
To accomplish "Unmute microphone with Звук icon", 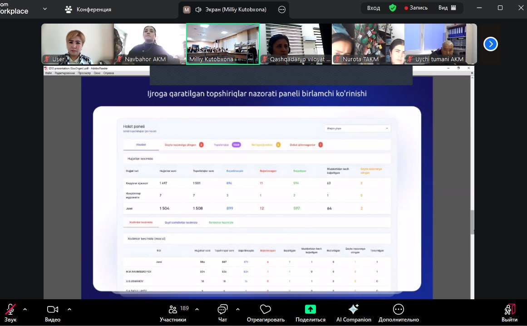I will coord(10,310).
